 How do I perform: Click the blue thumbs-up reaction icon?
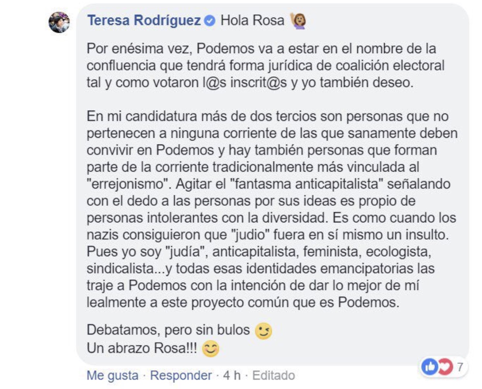[x=430, y=366]
